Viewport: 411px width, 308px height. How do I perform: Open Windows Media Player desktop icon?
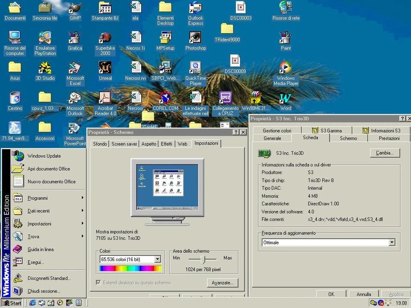[x=285, y=68]
